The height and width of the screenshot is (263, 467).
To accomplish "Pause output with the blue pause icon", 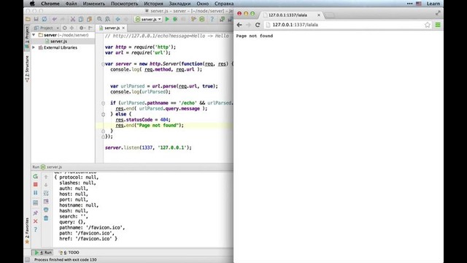I will click(36, 193).
